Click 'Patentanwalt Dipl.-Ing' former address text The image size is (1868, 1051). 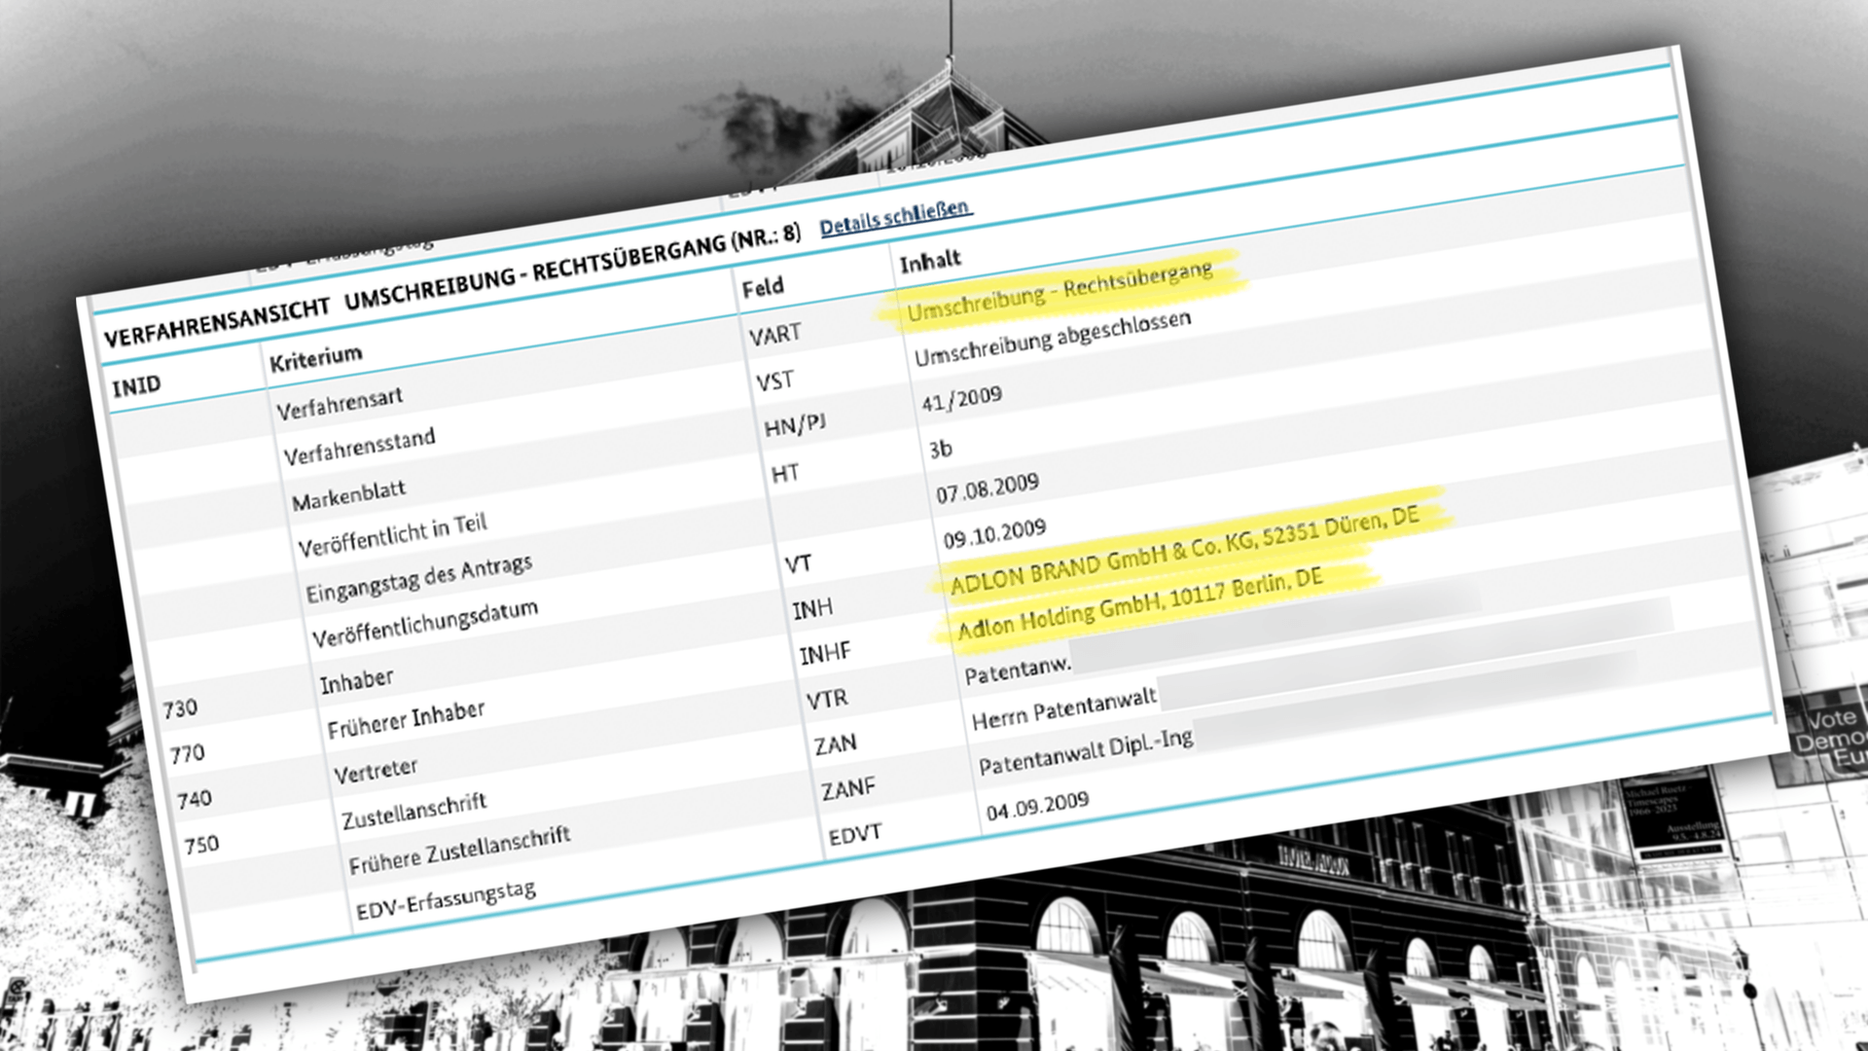tap(1086, 750)
